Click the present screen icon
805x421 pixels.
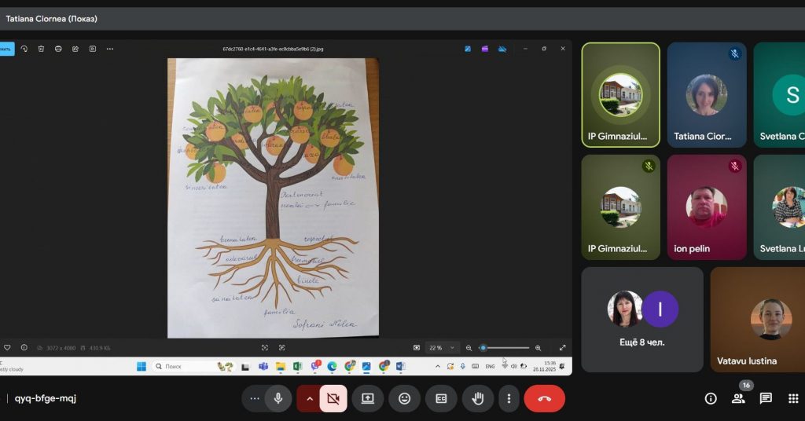pos(367,398)
